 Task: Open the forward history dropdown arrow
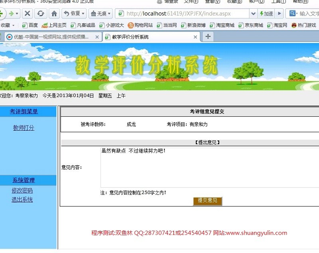(17, 14)
